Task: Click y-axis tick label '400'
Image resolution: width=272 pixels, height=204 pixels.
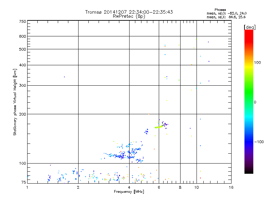Action: coord(22,65)
